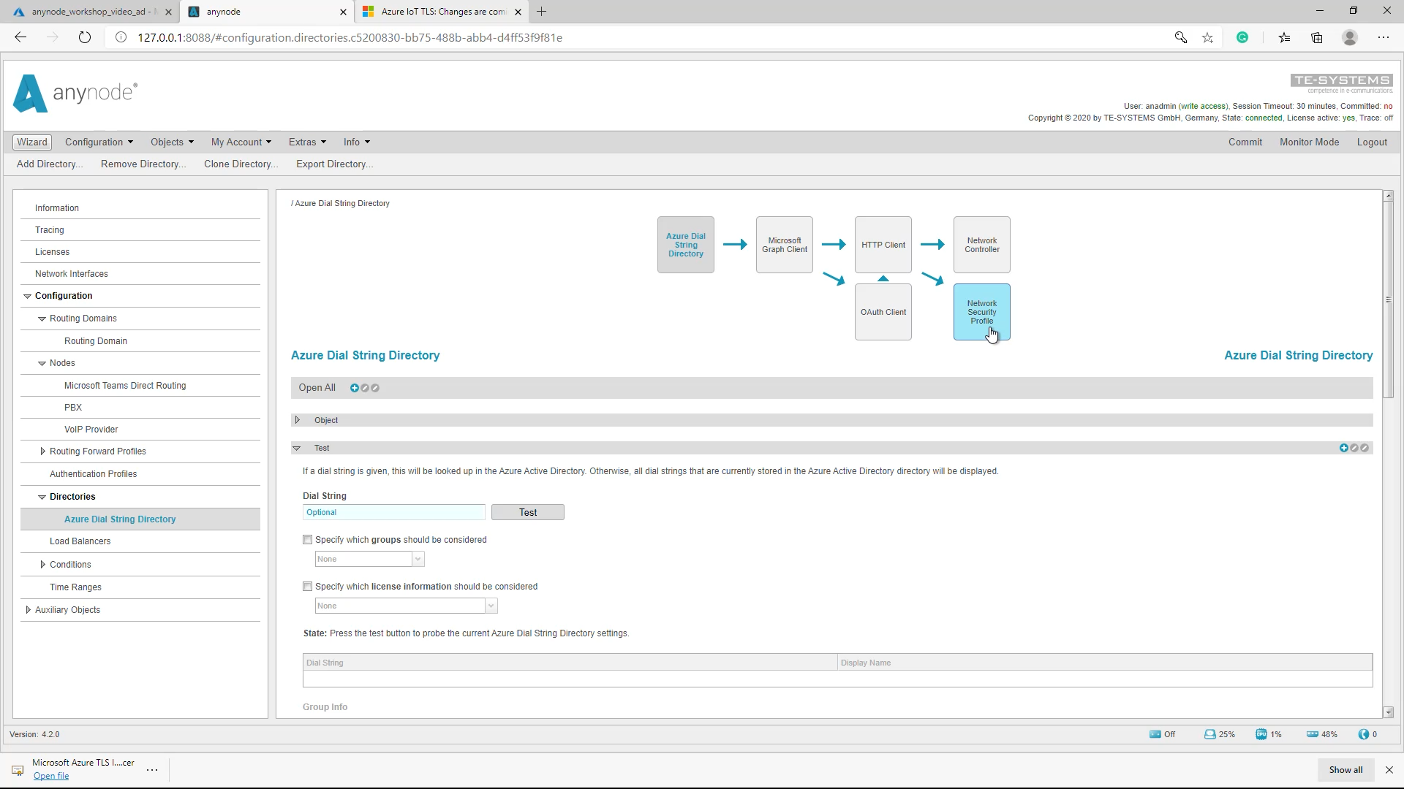Close the downloads bar

1389,769
